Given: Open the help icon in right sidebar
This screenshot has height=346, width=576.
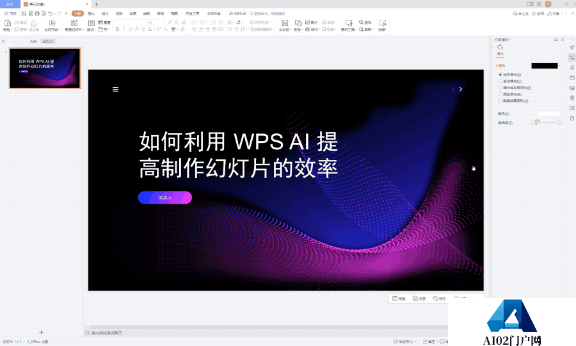Looking at the screenshot, I should pos(572,119).
